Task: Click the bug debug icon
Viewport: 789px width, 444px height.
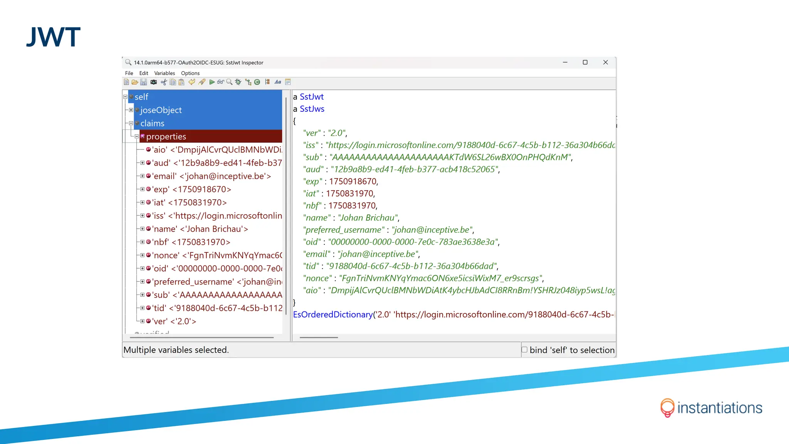Action: point(238,82)
